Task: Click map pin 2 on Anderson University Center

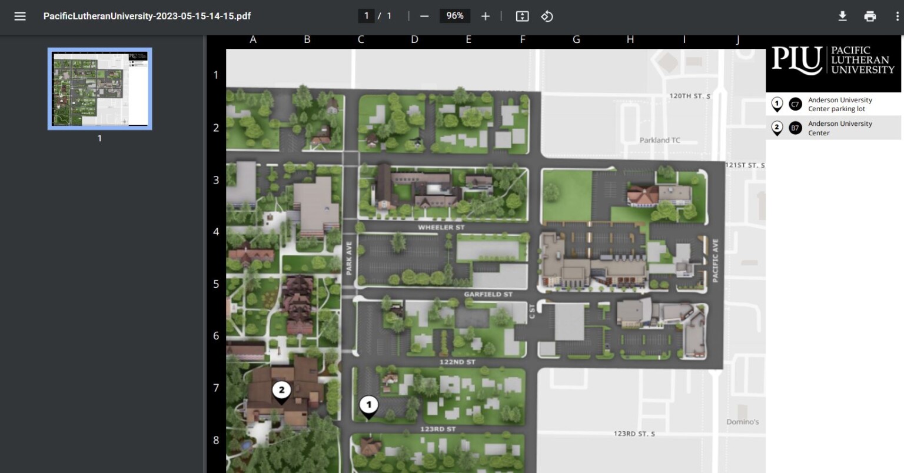Action: (x=281, y=390)
